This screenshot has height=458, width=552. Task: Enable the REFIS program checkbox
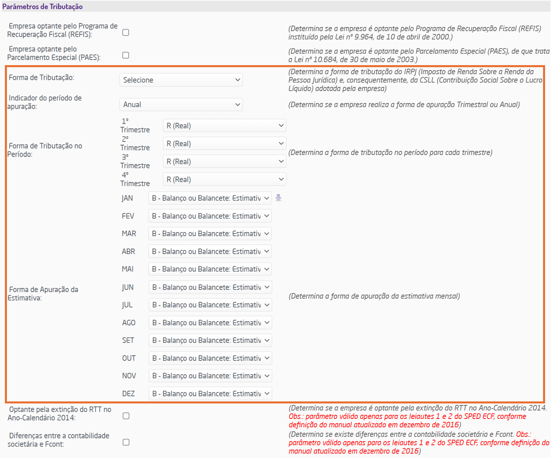coord(126,32)
